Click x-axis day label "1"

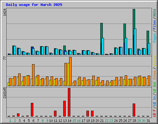(10, 121)
